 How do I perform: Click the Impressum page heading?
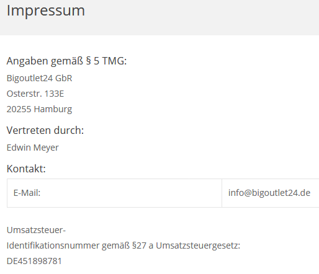pos(46,11)
